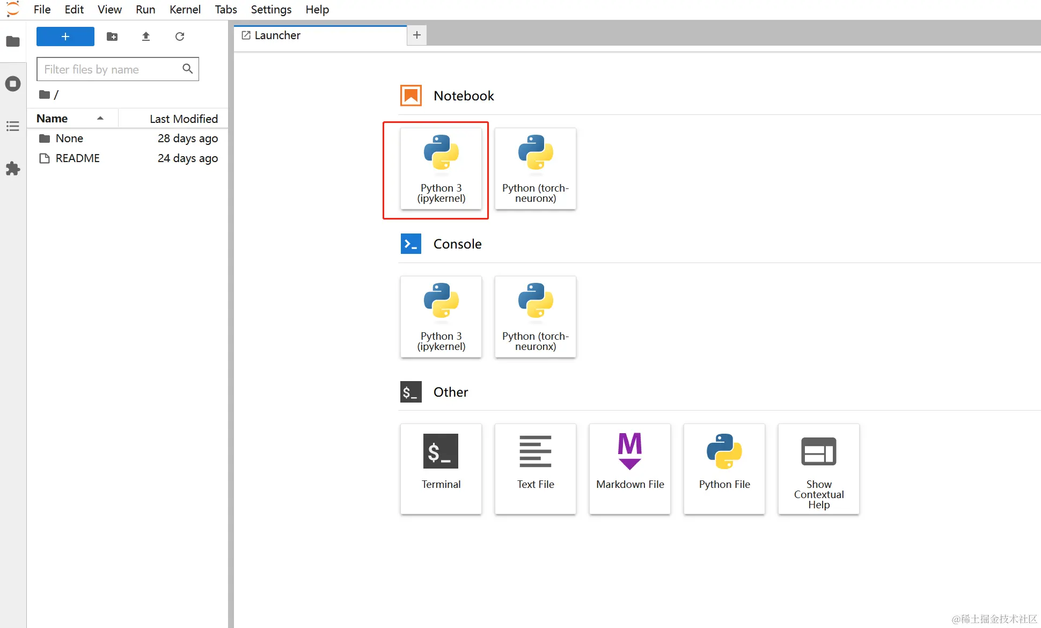Click the Upload Files icon
Screen dimensions: 1041x628
146,36
